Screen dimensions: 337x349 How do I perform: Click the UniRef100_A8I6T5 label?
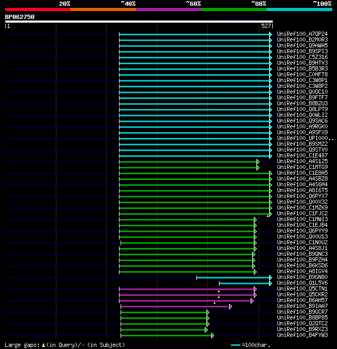(x=302, y=191)
